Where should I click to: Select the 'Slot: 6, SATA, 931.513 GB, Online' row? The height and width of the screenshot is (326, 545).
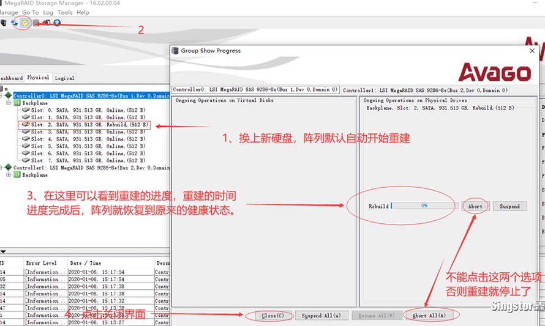click(x=88, y=153)
